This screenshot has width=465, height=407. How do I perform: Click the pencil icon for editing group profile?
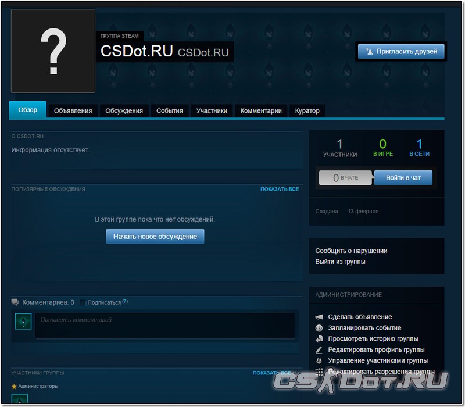319,350
